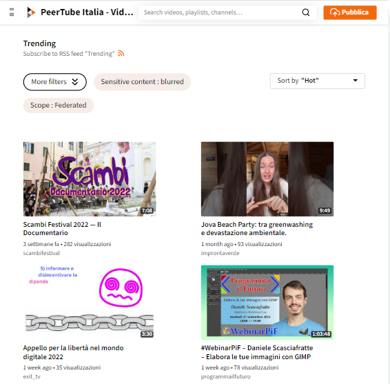Click '1 week ago • 35 visualizzazioni' text
This screenshot has width=390, height=384.
pyautogui.click(x=62, y=367)
